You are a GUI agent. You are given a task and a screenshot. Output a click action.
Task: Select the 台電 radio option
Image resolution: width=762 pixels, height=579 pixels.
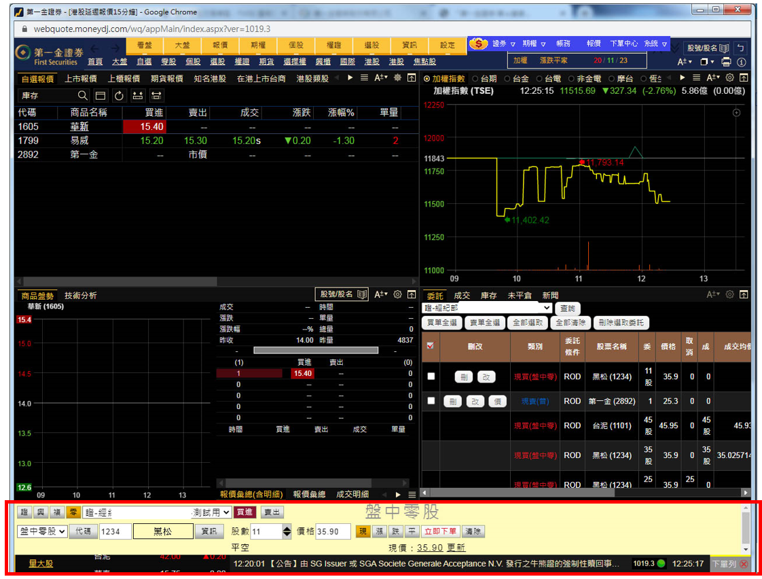tap(539, 79)
